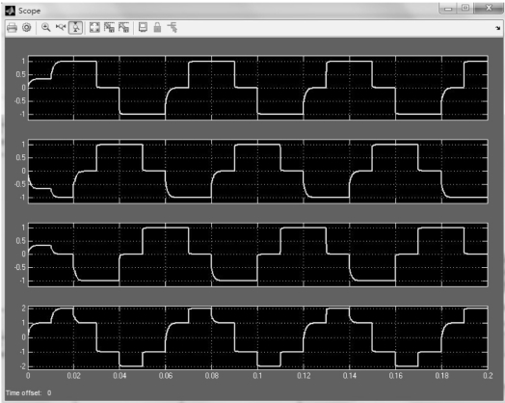Save current axes settings
Screen dimensions: 505x403
coord(109,28)
